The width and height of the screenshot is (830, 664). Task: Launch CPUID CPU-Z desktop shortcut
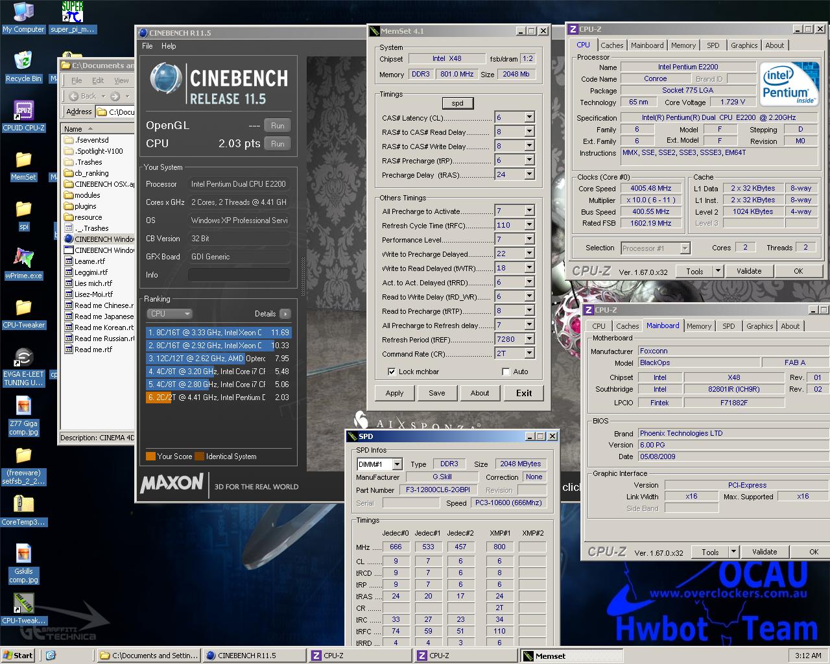[x=23, y=116]
